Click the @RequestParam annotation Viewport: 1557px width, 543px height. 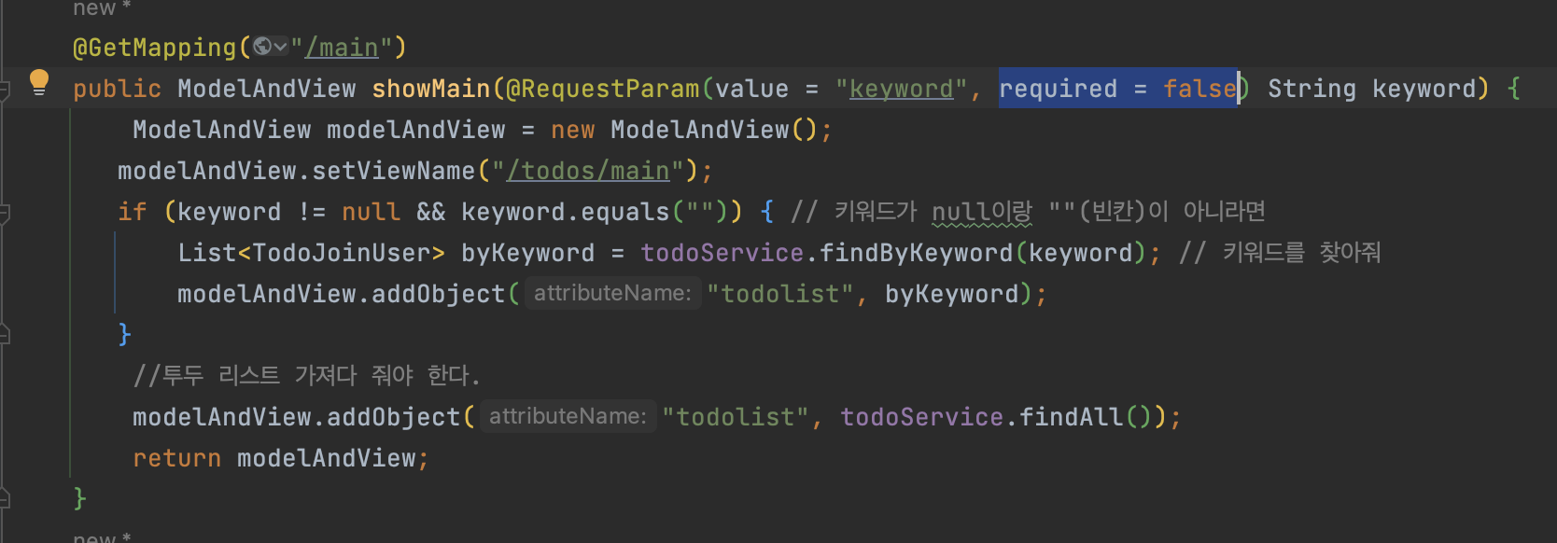pos(603,89)
